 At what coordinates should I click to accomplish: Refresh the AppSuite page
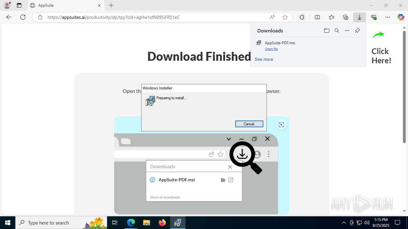23,17
